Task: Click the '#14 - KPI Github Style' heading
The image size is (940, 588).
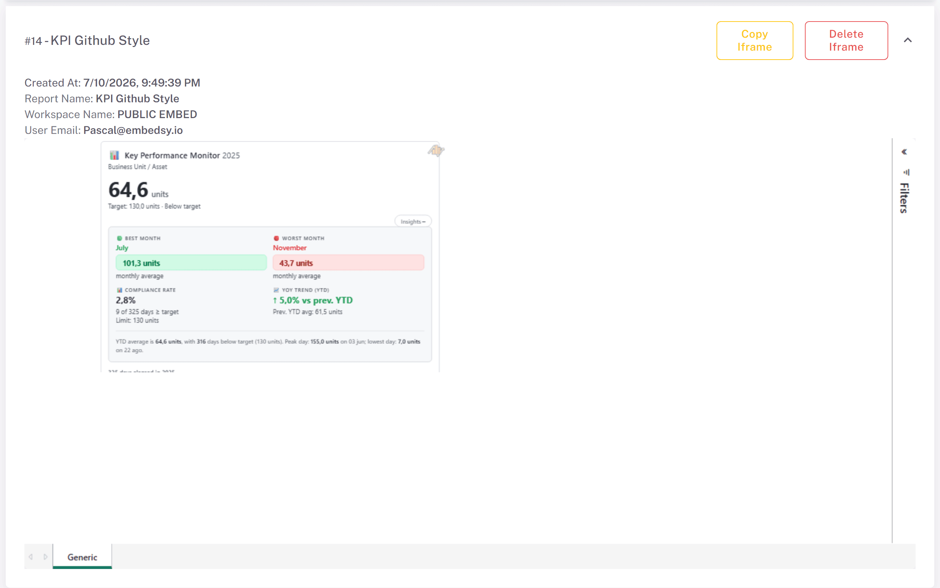Action: click(87, 41)
